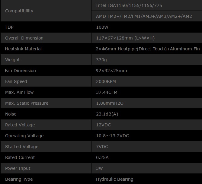Click the Overall Dimension label
Viewport: 202px width, 184px height.
[24, 38]
